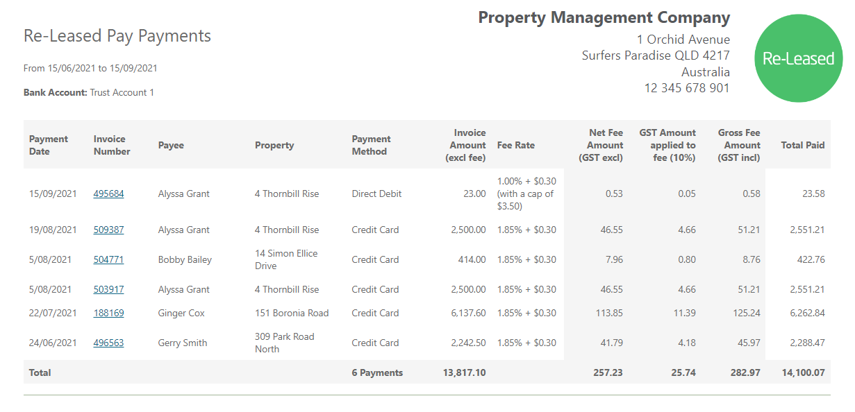The image size is (855, 412).
Task: Click the Payment Date column header
Action: click(49, 145)
